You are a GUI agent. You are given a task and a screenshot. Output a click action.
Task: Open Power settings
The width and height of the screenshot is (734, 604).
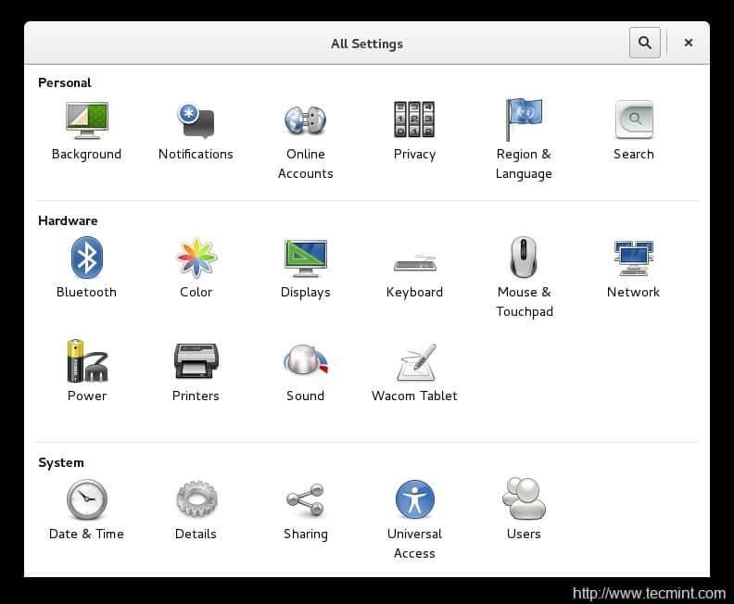[x=86, y=361]
